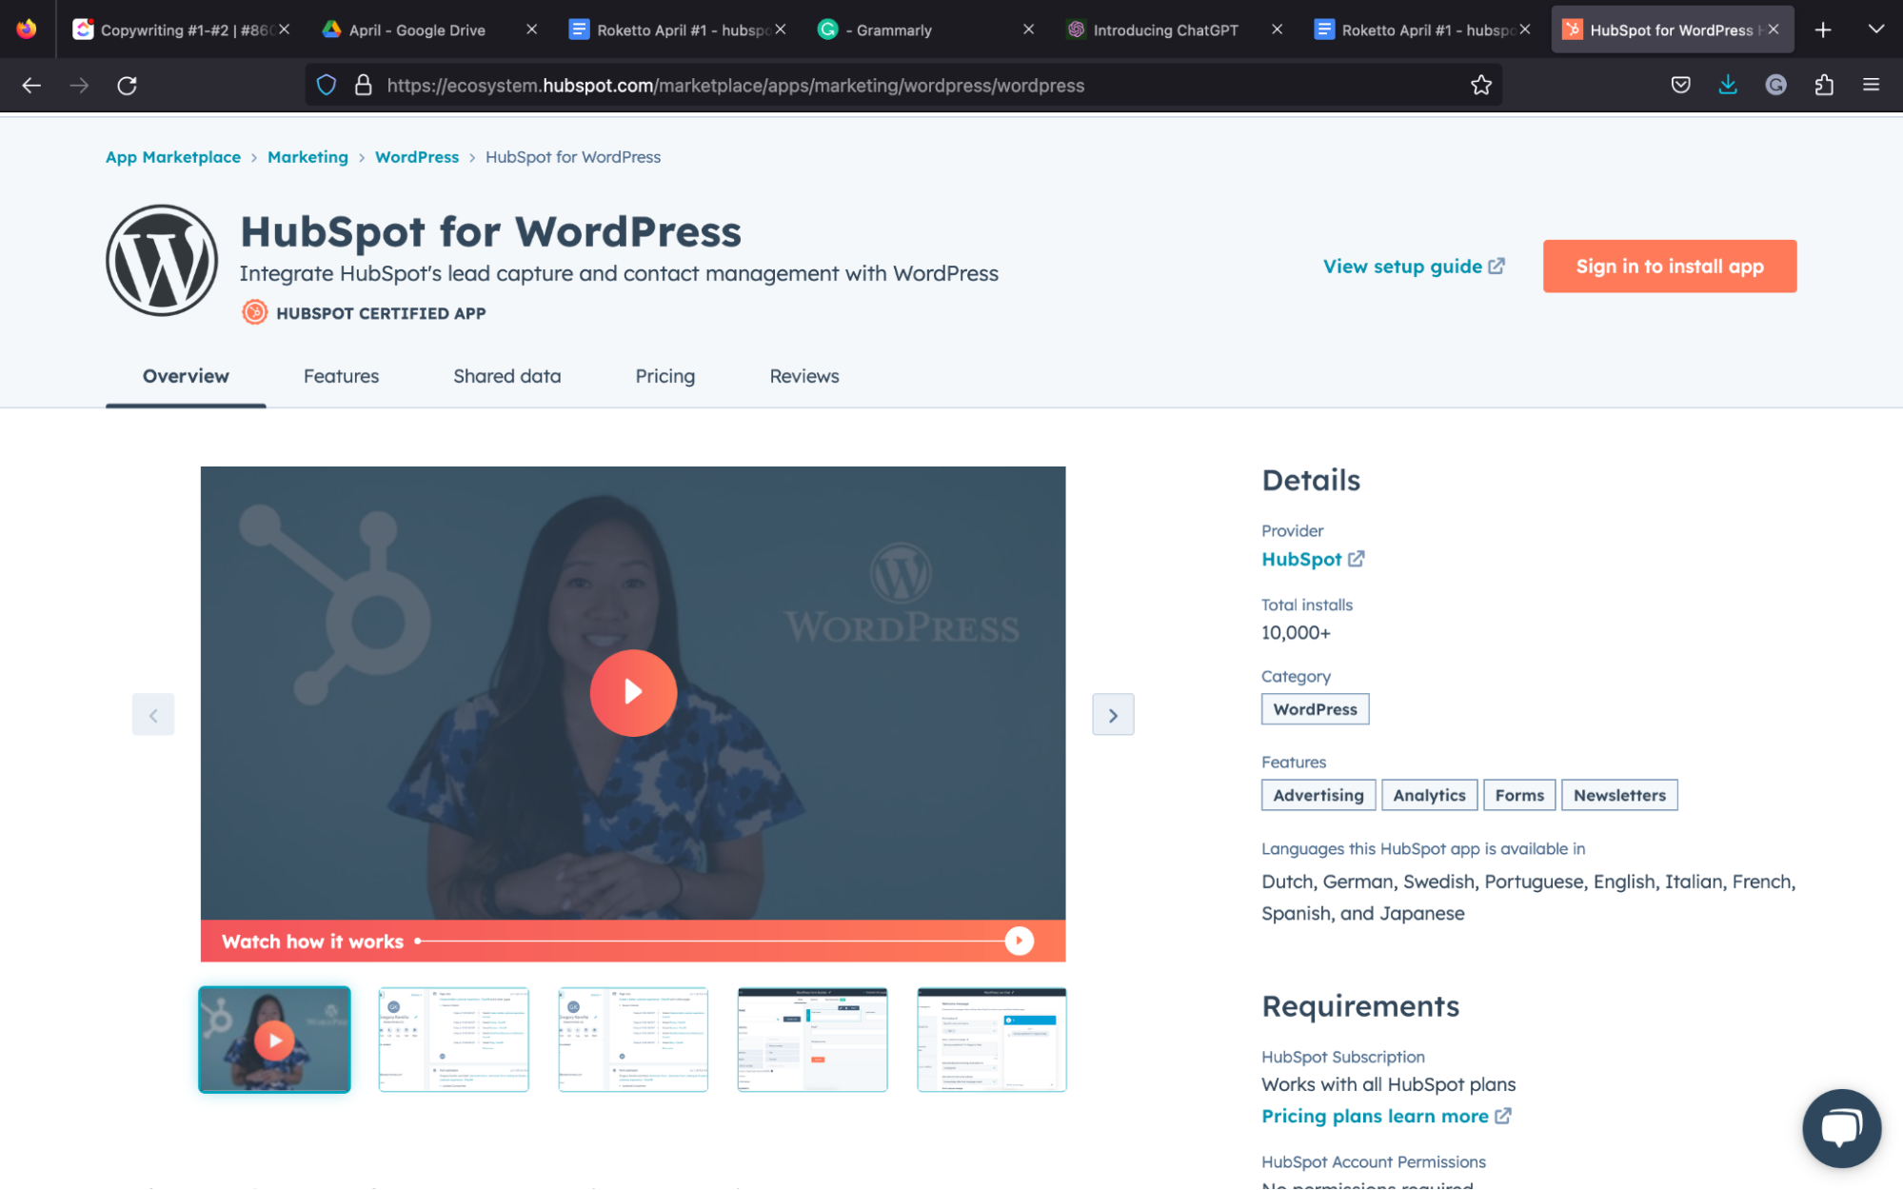Click the bookmark icon in the browser toolbar
Viewport: 1903px width, 1190px height.
tap(1480, 85)
